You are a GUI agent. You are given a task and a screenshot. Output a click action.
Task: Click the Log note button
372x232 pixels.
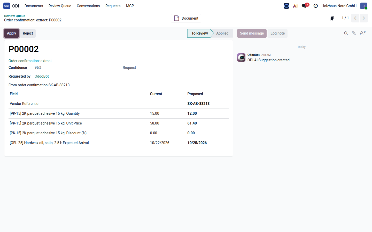coord(277,33)
